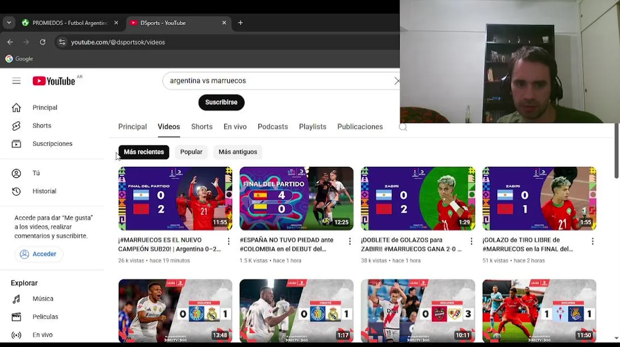The image size is (620, 347).
Task: Open the channel En vivo tab
Action: [x=235, y=127]
